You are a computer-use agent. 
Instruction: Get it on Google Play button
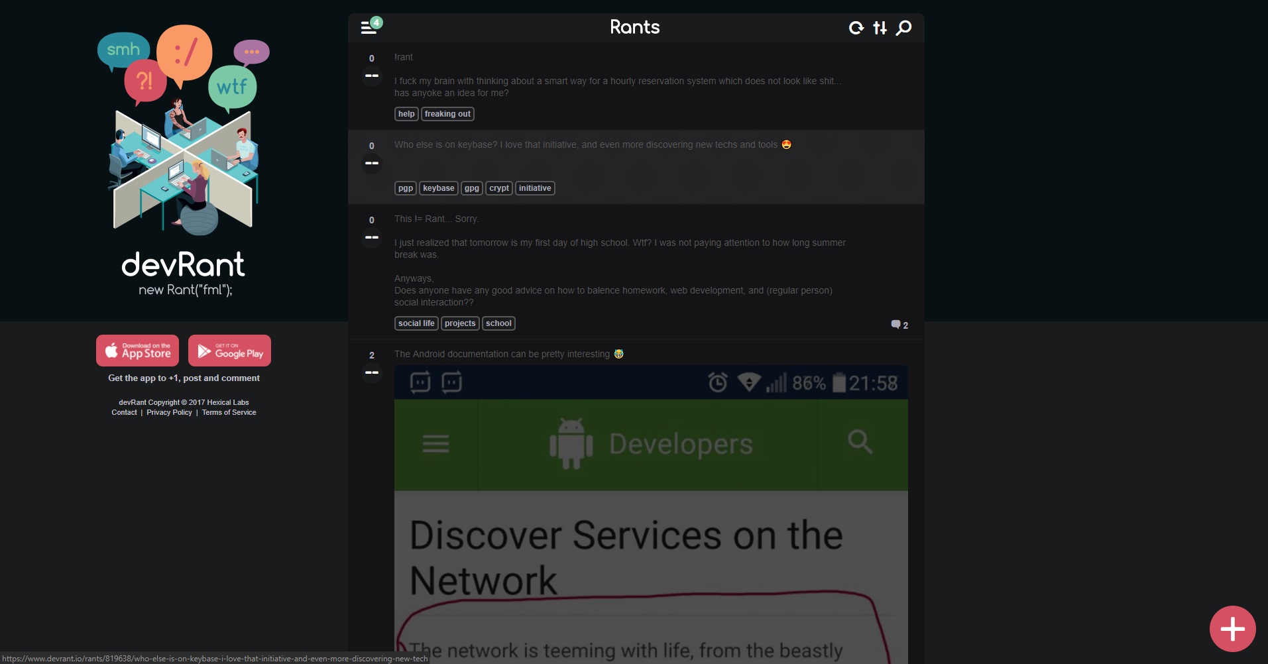pos(229,351)
